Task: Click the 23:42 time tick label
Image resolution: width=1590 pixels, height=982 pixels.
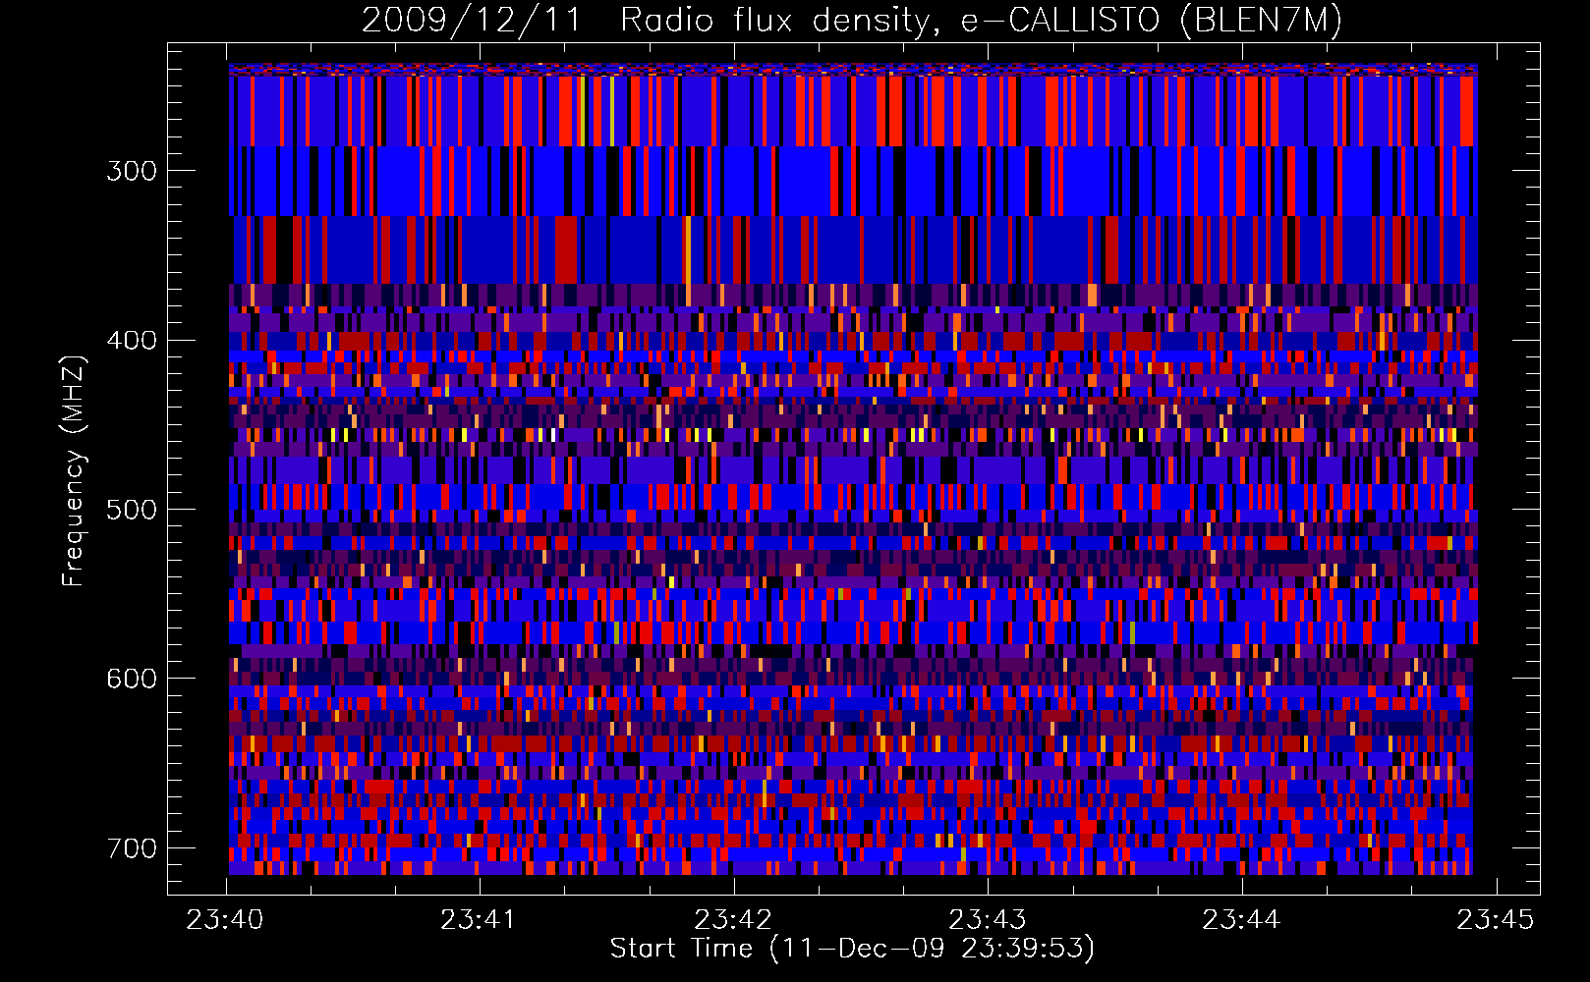Action: click(x=733, y=919)
